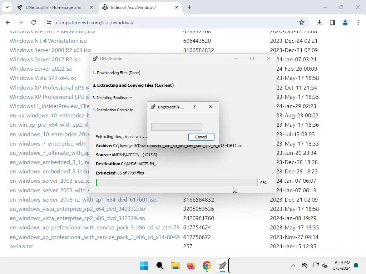Image resolution: width=366 pixels, height=274 pixels.
Task: Toggle the Chrome side panel
Action: 332,22
